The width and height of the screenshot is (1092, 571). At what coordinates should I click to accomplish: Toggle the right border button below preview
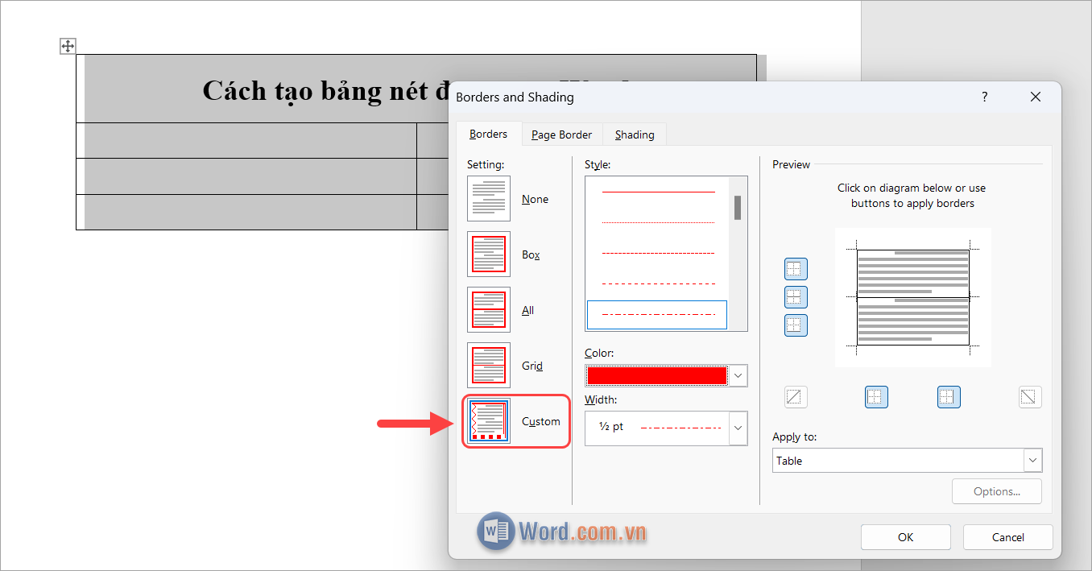949,396
